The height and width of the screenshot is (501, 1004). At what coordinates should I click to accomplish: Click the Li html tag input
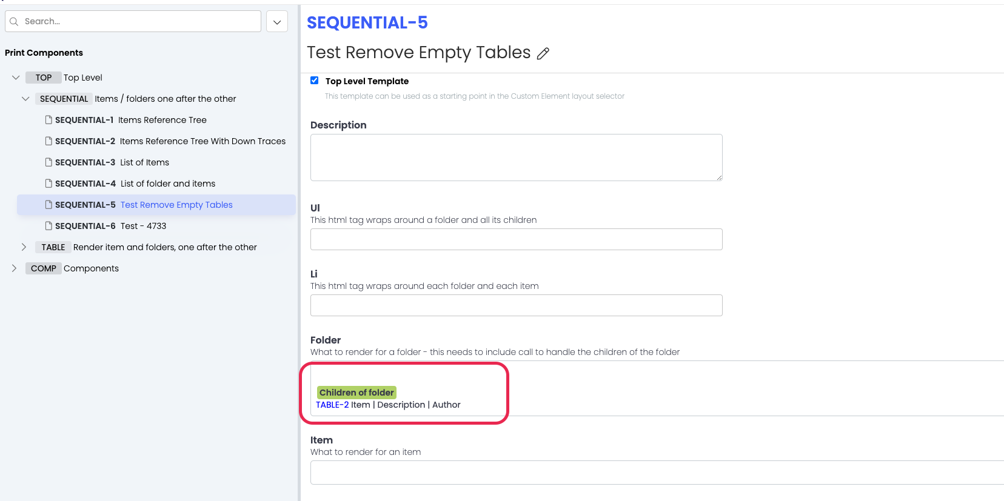click(517, 305)
